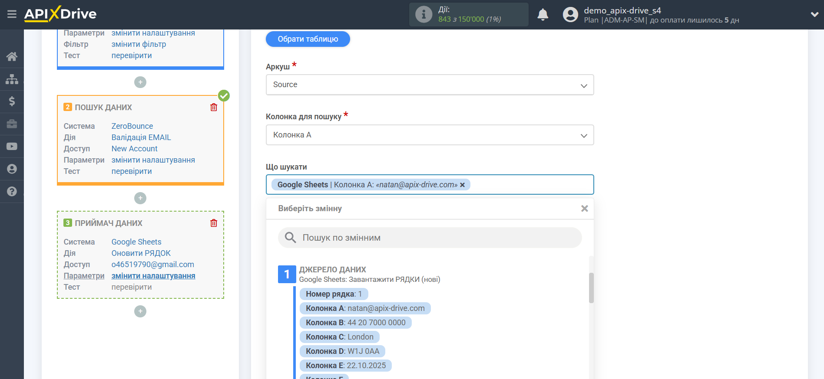Open Колонка для пошуку dropdown
The image size is (824, 379).
tap(430, 135)
